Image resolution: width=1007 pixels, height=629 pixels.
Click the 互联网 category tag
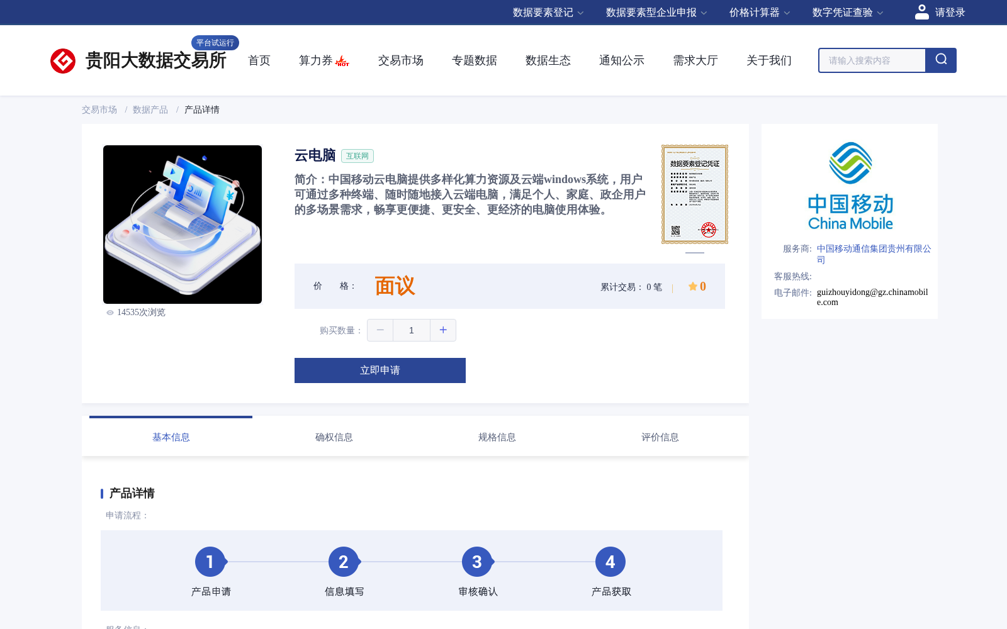tap(357, 156)
